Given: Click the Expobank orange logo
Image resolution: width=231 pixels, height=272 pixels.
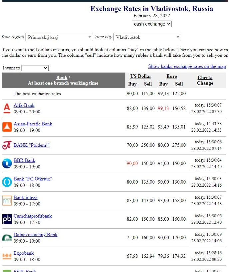Looking at the screenshot, I should click(7, 256).
